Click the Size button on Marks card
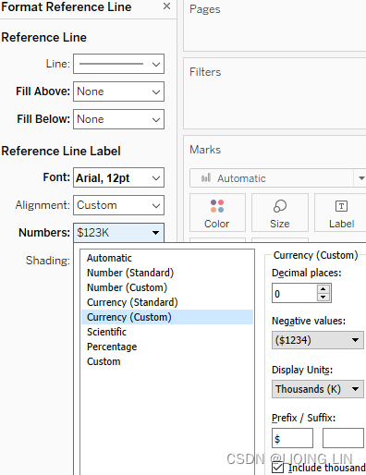 coord(280,213)
